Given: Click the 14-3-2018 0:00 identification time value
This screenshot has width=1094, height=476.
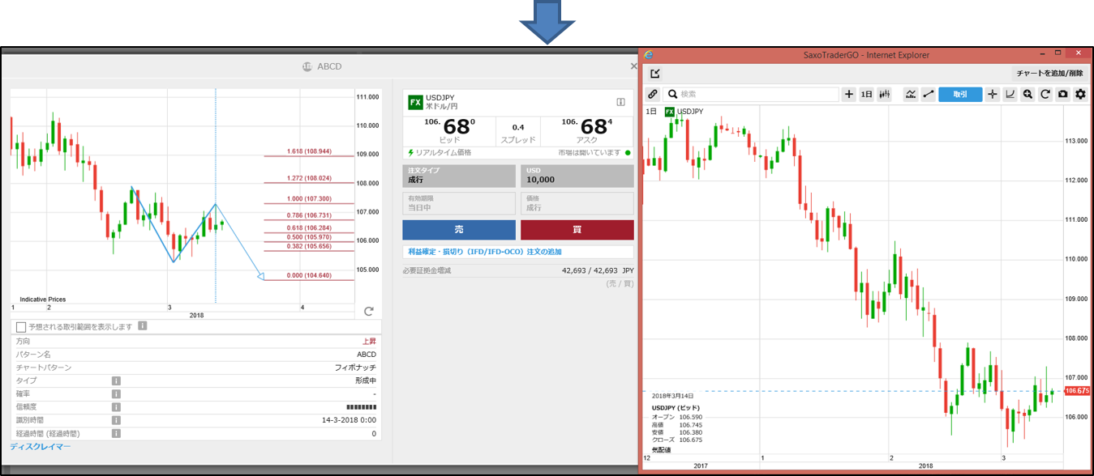Looking at the screenshot, I should pyautogui.click(x=350, y=420).
